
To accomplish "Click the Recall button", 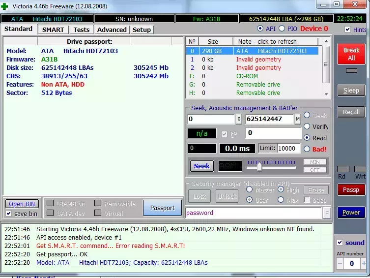I will 351,112.
